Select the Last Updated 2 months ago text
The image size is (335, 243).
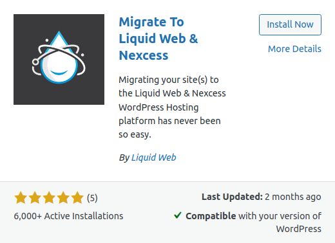coord(262,197)
